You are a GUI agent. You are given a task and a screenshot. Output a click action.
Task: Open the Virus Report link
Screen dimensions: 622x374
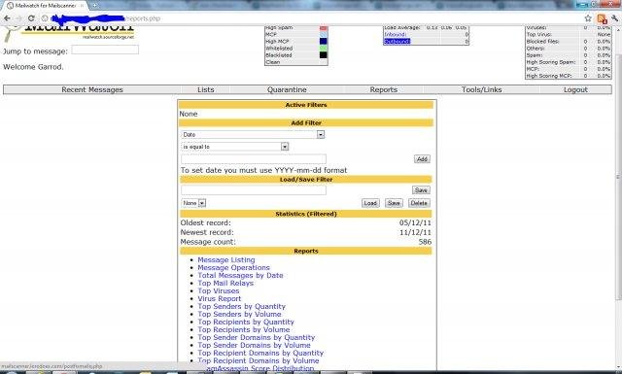220,298
